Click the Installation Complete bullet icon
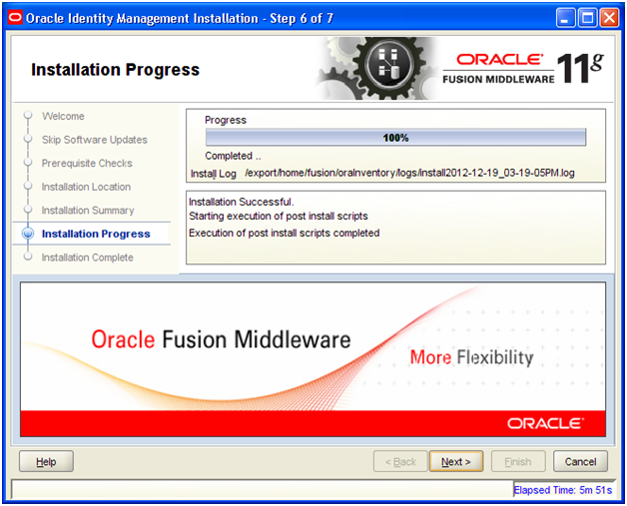 click(x=28, y=256)
